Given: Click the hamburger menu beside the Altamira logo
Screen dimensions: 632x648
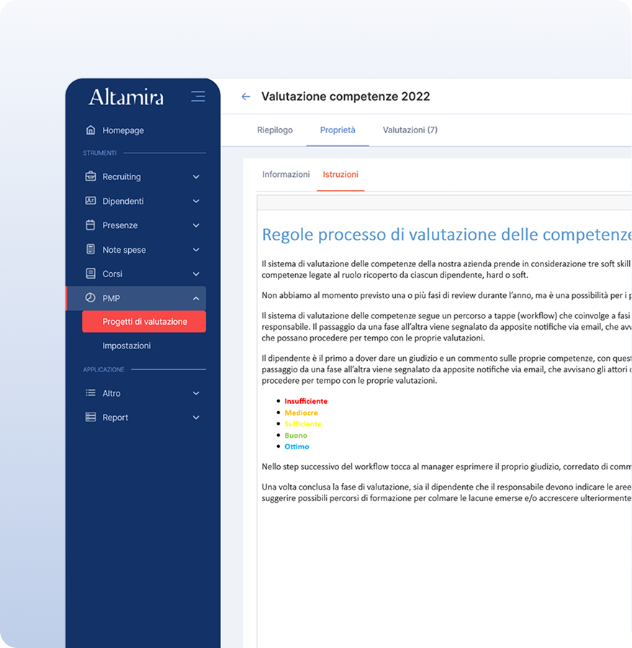Looking at the screenshot, I should (x=198, y=96).
